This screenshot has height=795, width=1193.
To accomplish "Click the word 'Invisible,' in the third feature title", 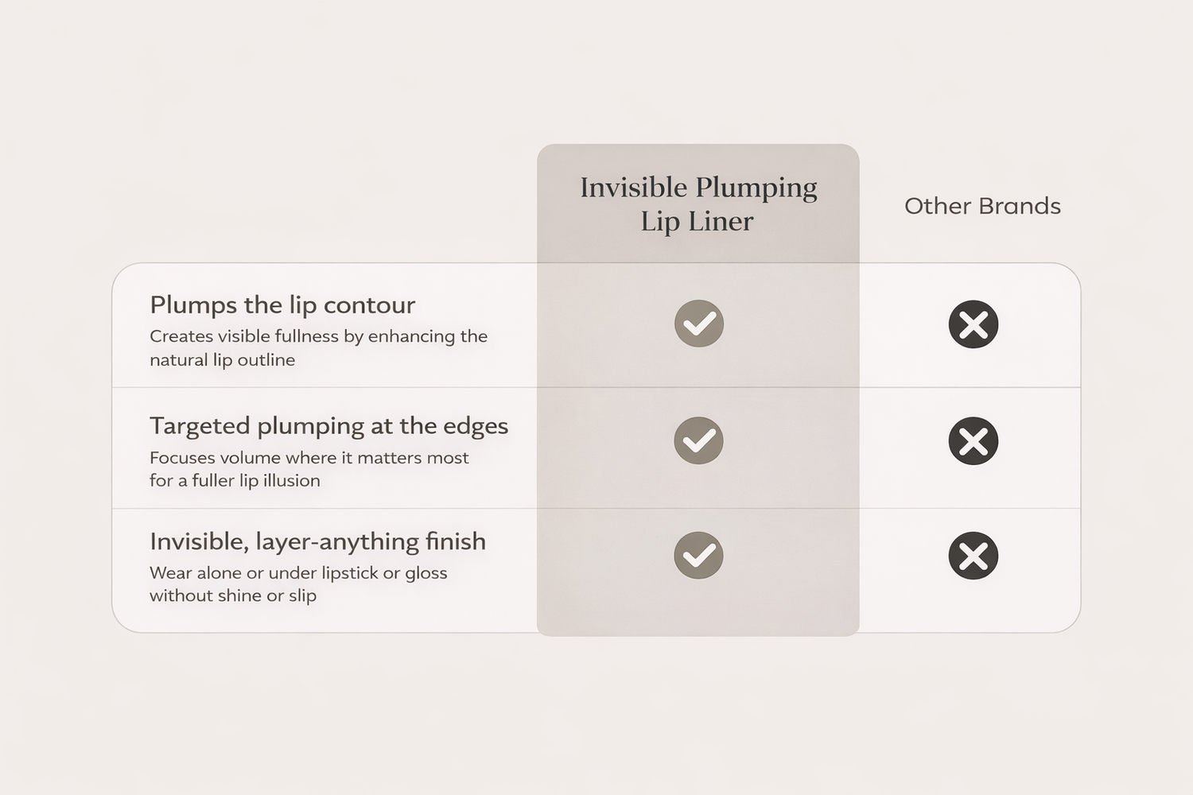I will 199,541.
